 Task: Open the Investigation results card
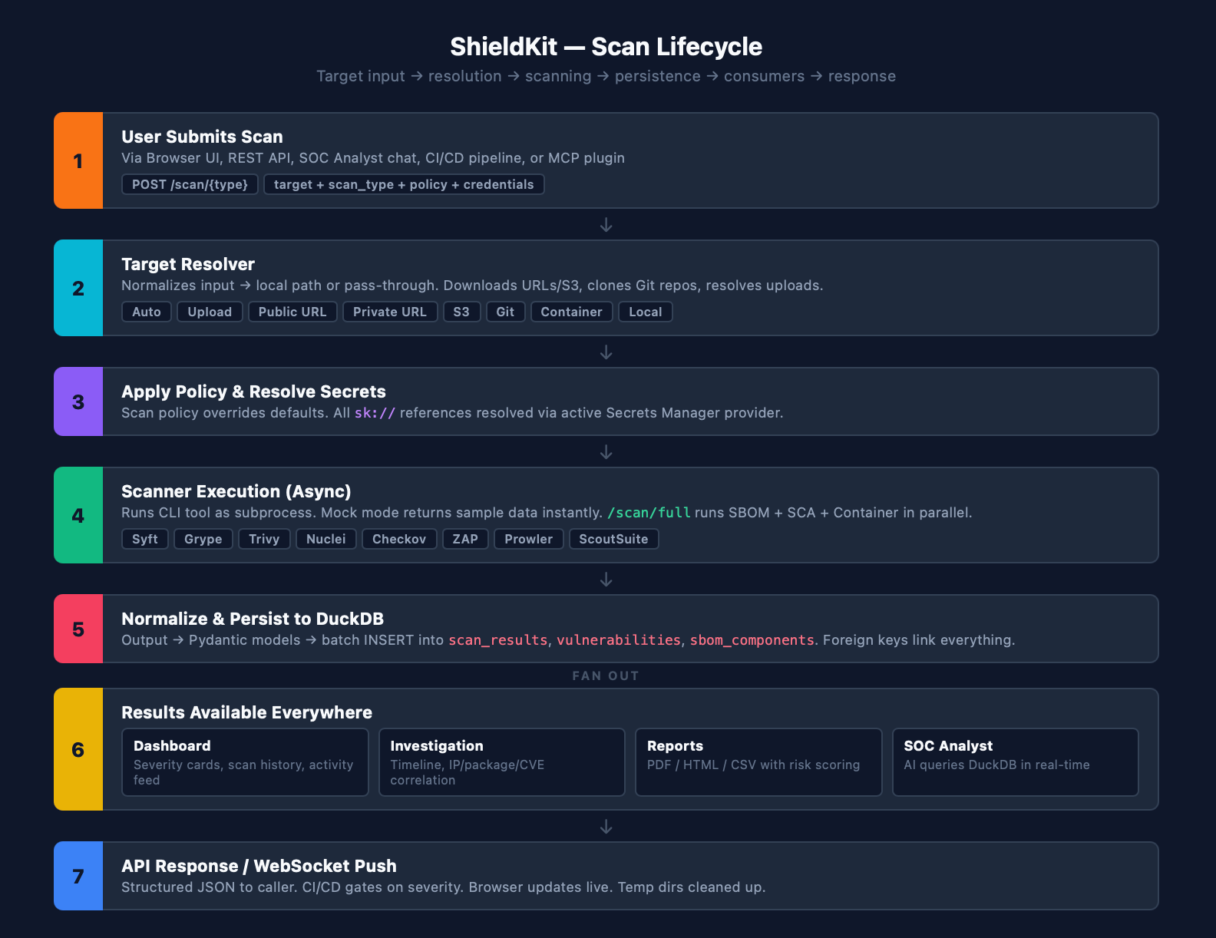[501, 762]
